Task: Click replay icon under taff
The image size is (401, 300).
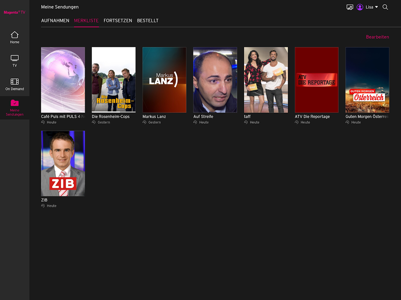Action: click(x=246, y=122)
